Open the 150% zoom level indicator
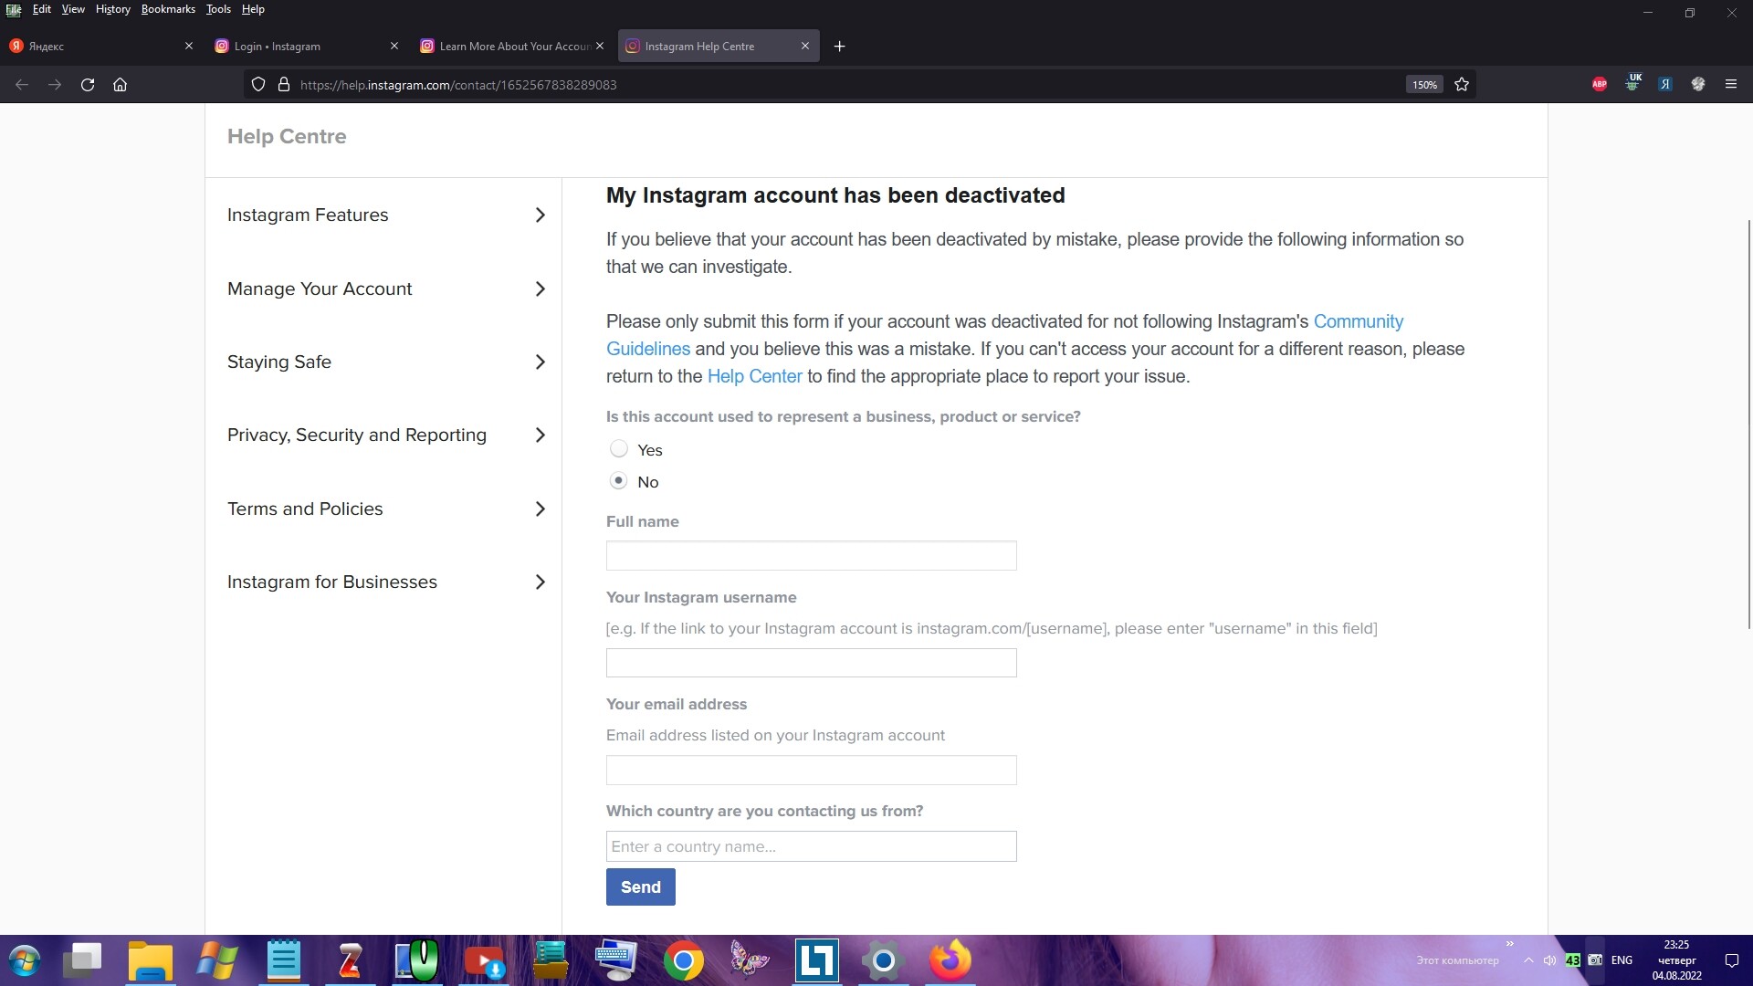Image resolution: width=1753 pixels, height=986 pixels. [x=1424, y=84]
